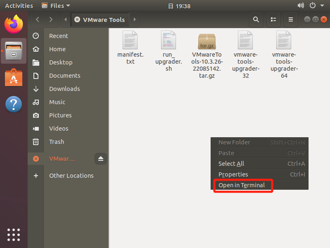Click the VMware Tools path bar button
The image size is (330, 248).
[x=100, y=19]
